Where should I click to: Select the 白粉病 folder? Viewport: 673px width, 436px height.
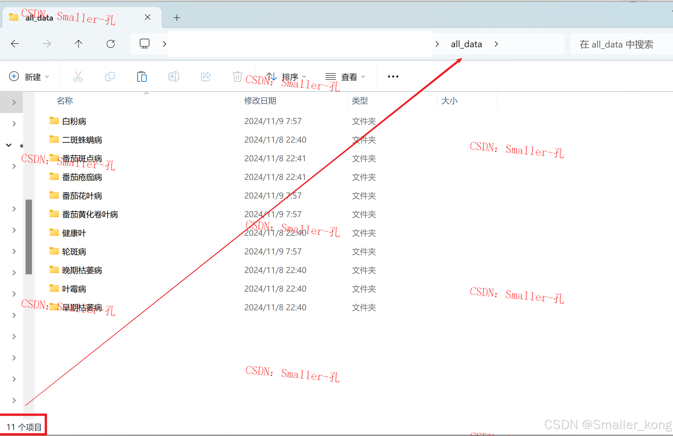[x=74, y=121]
